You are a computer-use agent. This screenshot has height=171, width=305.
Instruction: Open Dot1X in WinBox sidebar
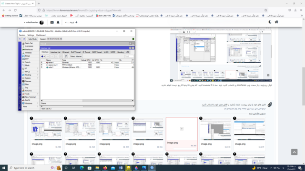click(x=28, y=100)
